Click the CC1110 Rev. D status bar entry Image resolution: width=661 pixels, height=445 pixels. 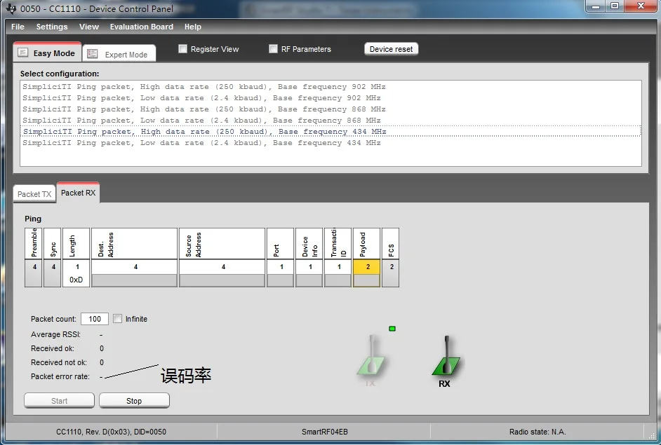point(112,432)
